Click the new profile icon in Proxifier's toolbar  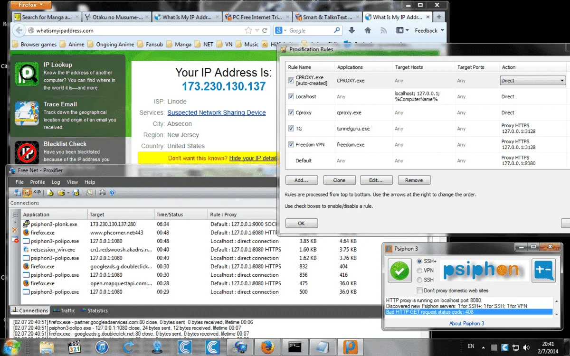coord(50,193)
